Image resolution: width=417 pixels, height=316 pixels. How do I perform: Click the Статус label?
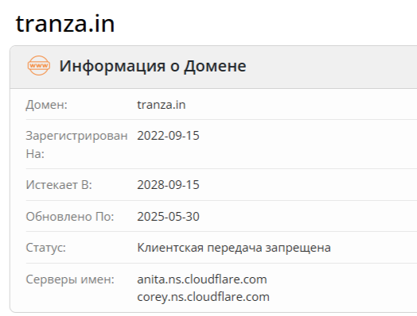click(x=45, y=248)
